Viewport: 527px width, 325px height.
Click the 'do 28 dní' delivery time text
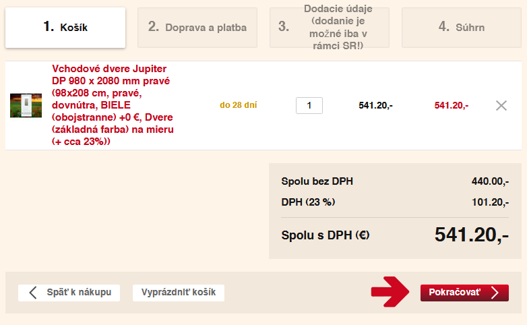(239, 105)
